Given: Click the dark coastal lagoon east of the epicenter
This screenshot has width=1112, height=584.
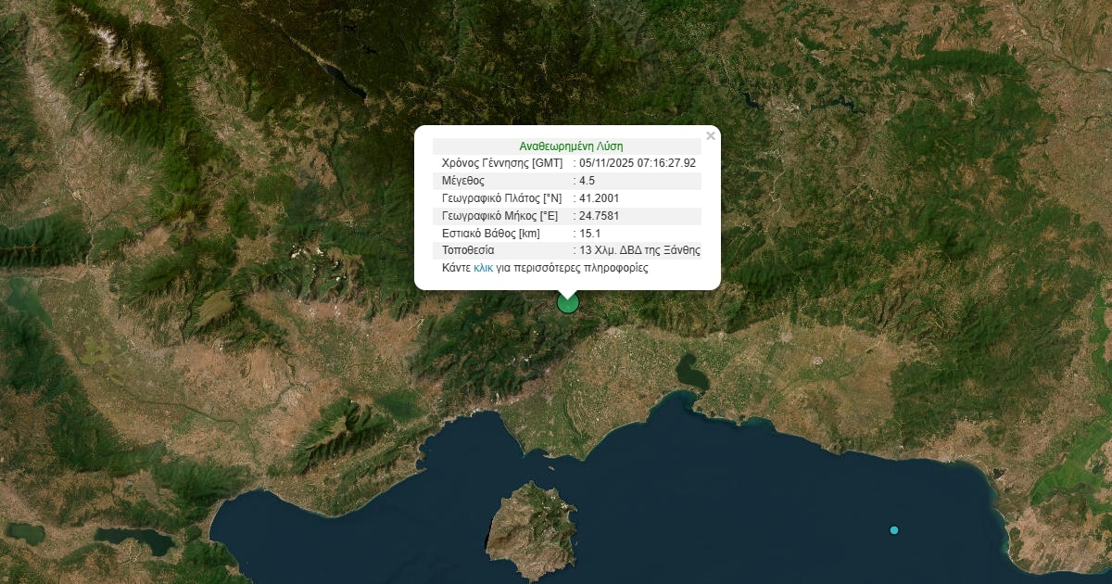Looking at the screenshot, I should (691, 373).
